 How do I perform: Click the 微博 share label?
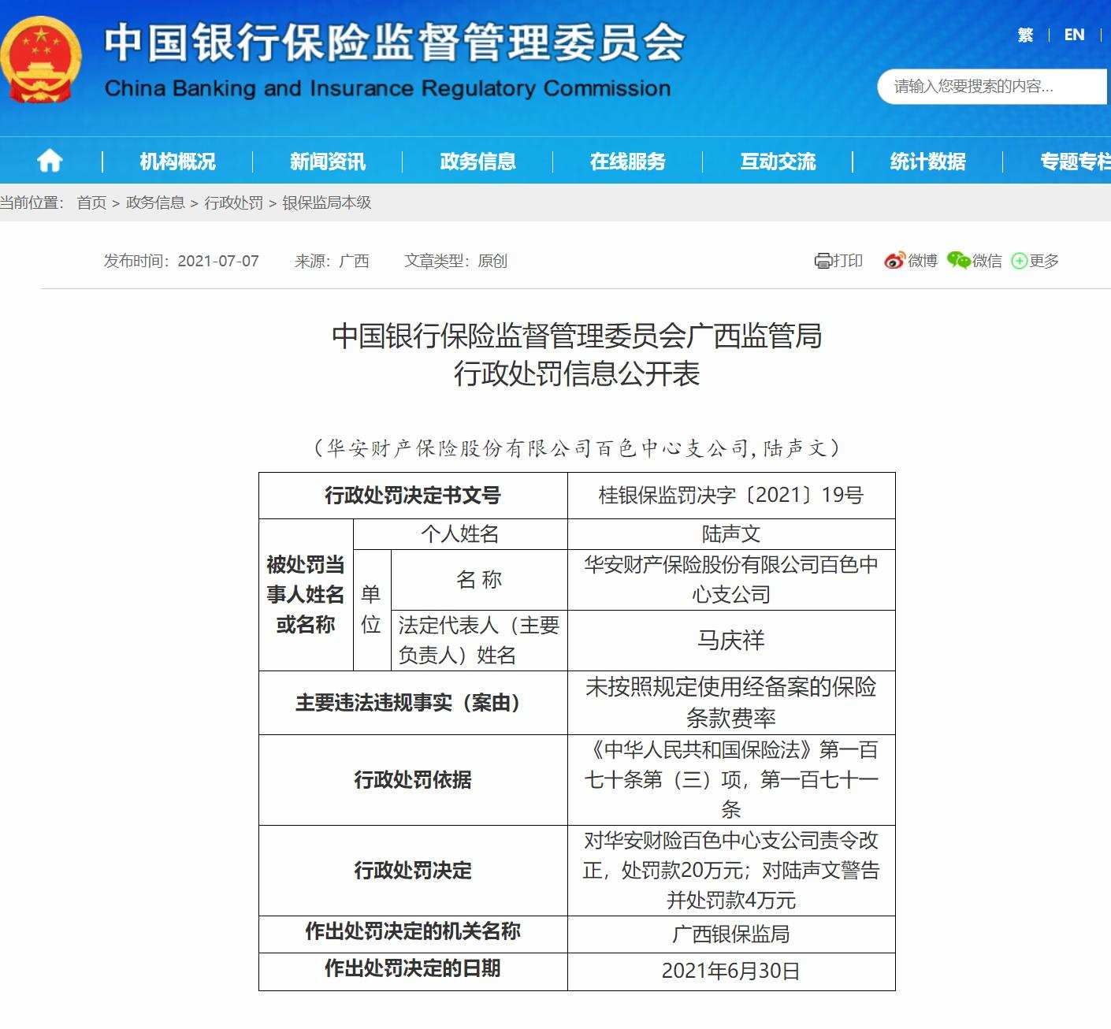tap(923, 261)
